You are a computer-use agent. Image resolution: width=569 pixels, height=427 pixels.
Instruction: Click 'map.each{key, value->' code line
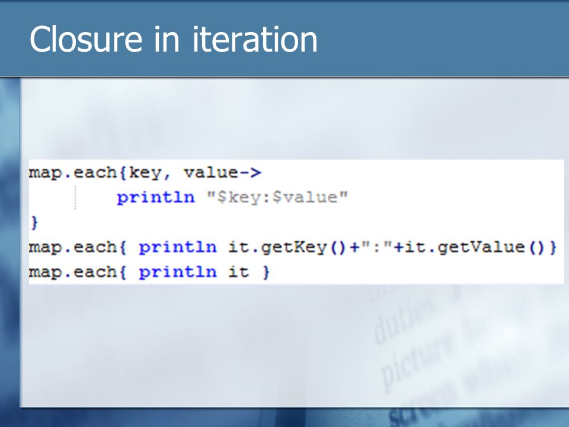[x=145, y=173]
